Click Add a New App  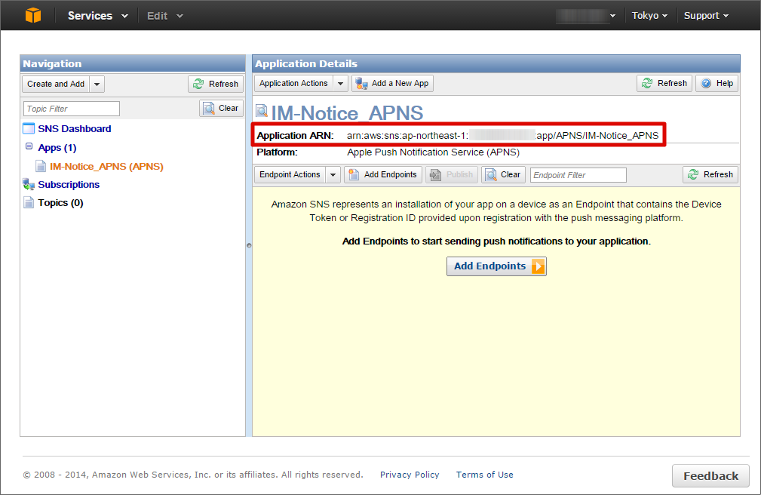click(393, 84)
